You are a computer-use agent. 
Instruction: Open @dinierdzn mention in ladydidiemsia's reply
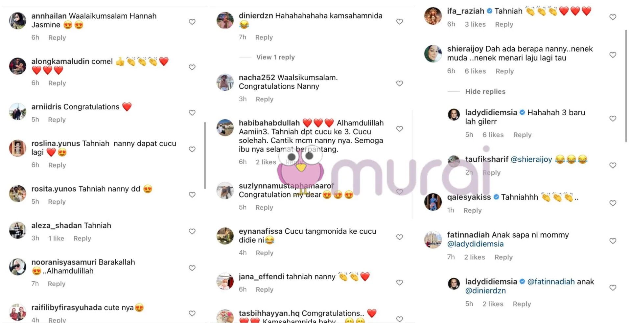(485, 291)
